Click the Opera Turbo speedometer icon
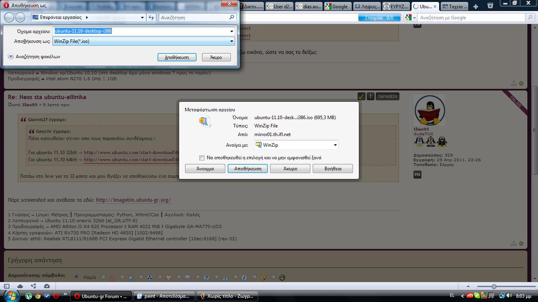This screenshot has height=302, width=538. click(47, 286)
